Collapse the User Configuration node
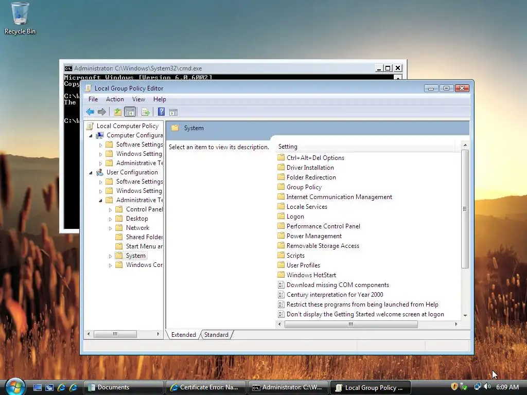This screenshot has height=395, width=527. [91, 173]
